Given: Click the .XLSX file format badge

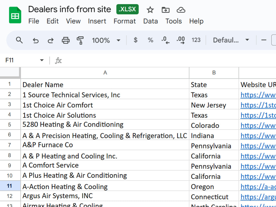Looking at the screenshot, I should [128, 9].
